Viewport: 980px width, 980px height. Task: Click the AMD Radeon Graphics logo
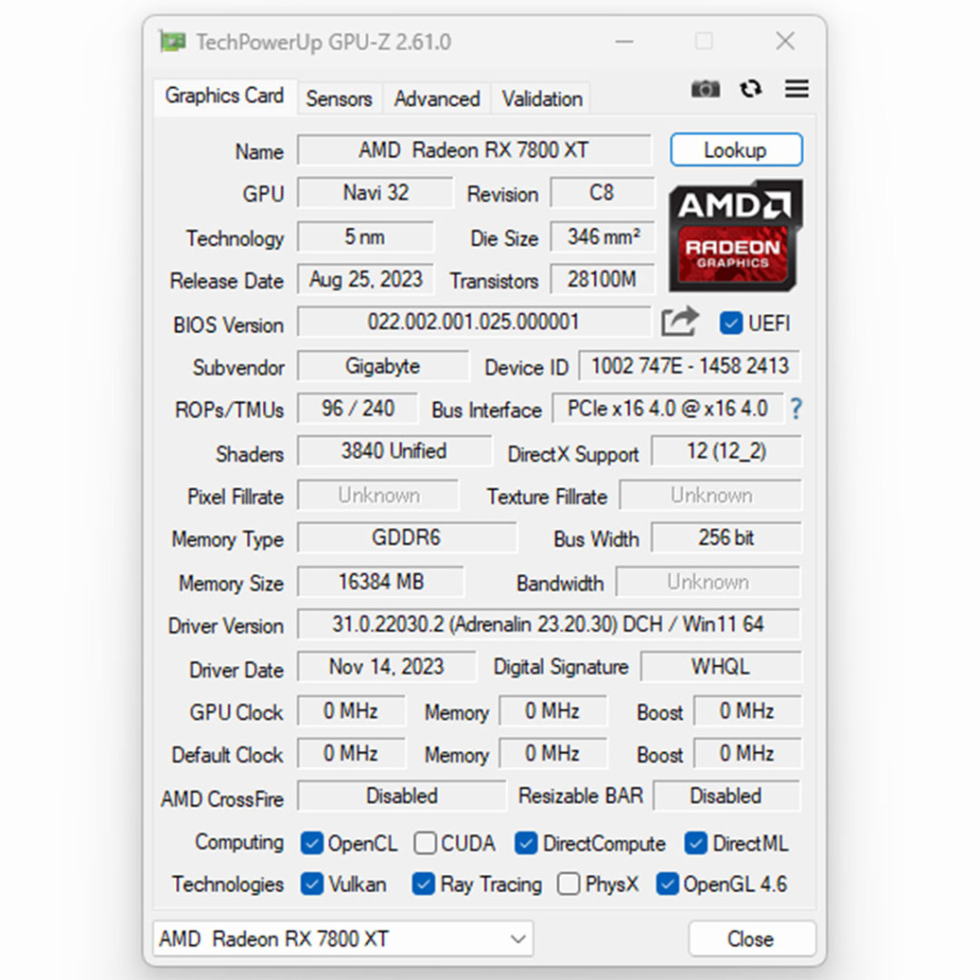[736, 235]
